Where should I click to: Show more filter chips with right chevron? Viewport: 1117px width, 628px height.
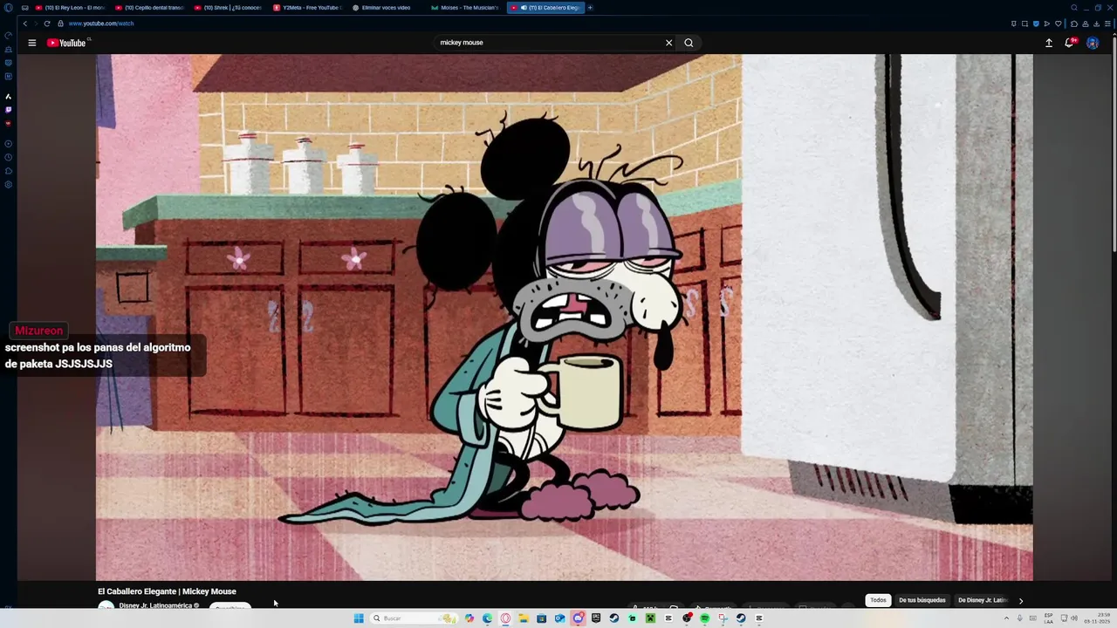tap(1021, 600)
